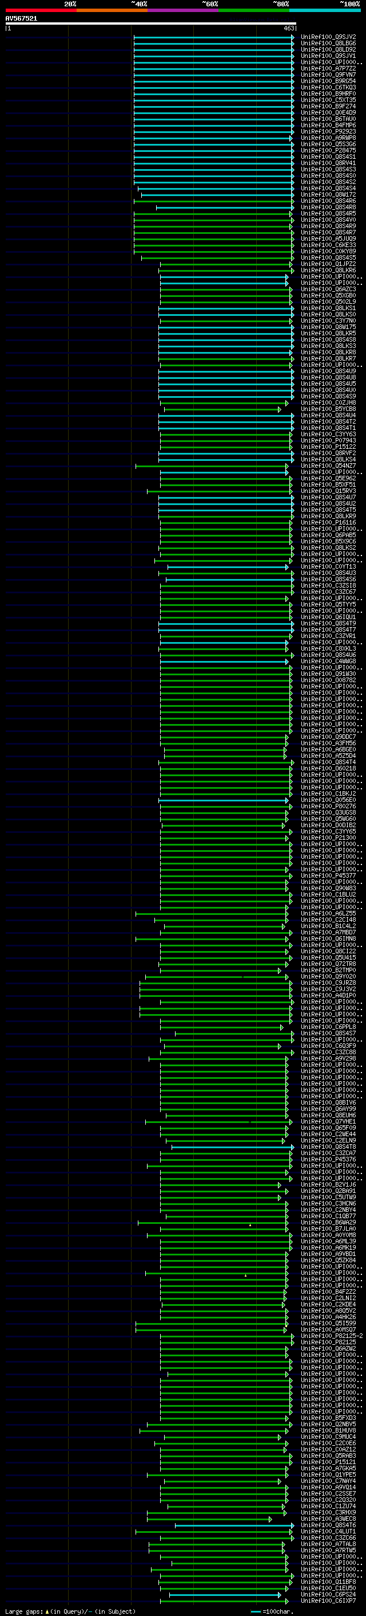Open the UniRef100_Q9SJV1 hit label
Screen dimensions: 366x1616
click(x=328, y=56)
